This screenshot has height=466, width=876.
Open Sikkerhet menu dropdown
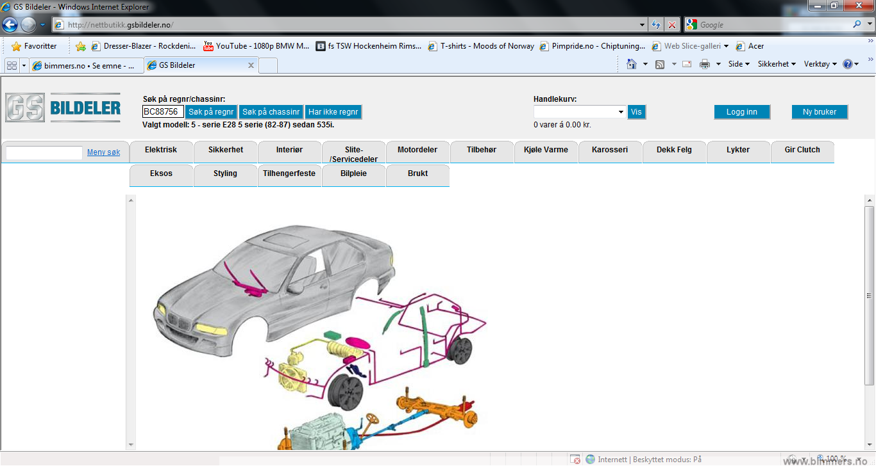click(x=777, y=64)
